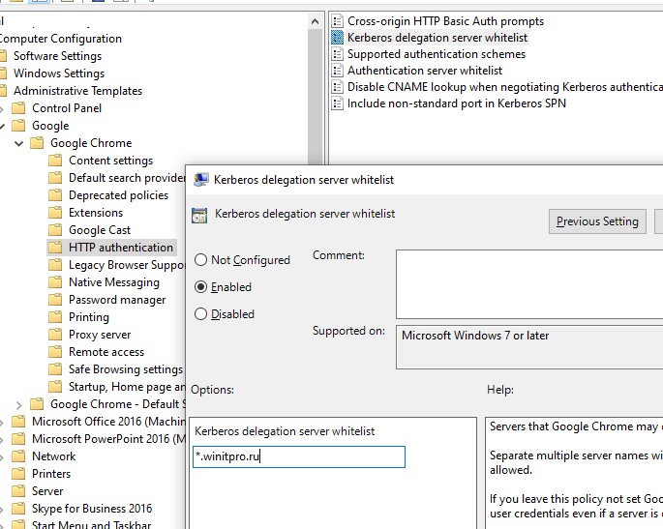The image size is (663, 529).
Task: Select the Native Messaging folder
Action: (114, 282)
